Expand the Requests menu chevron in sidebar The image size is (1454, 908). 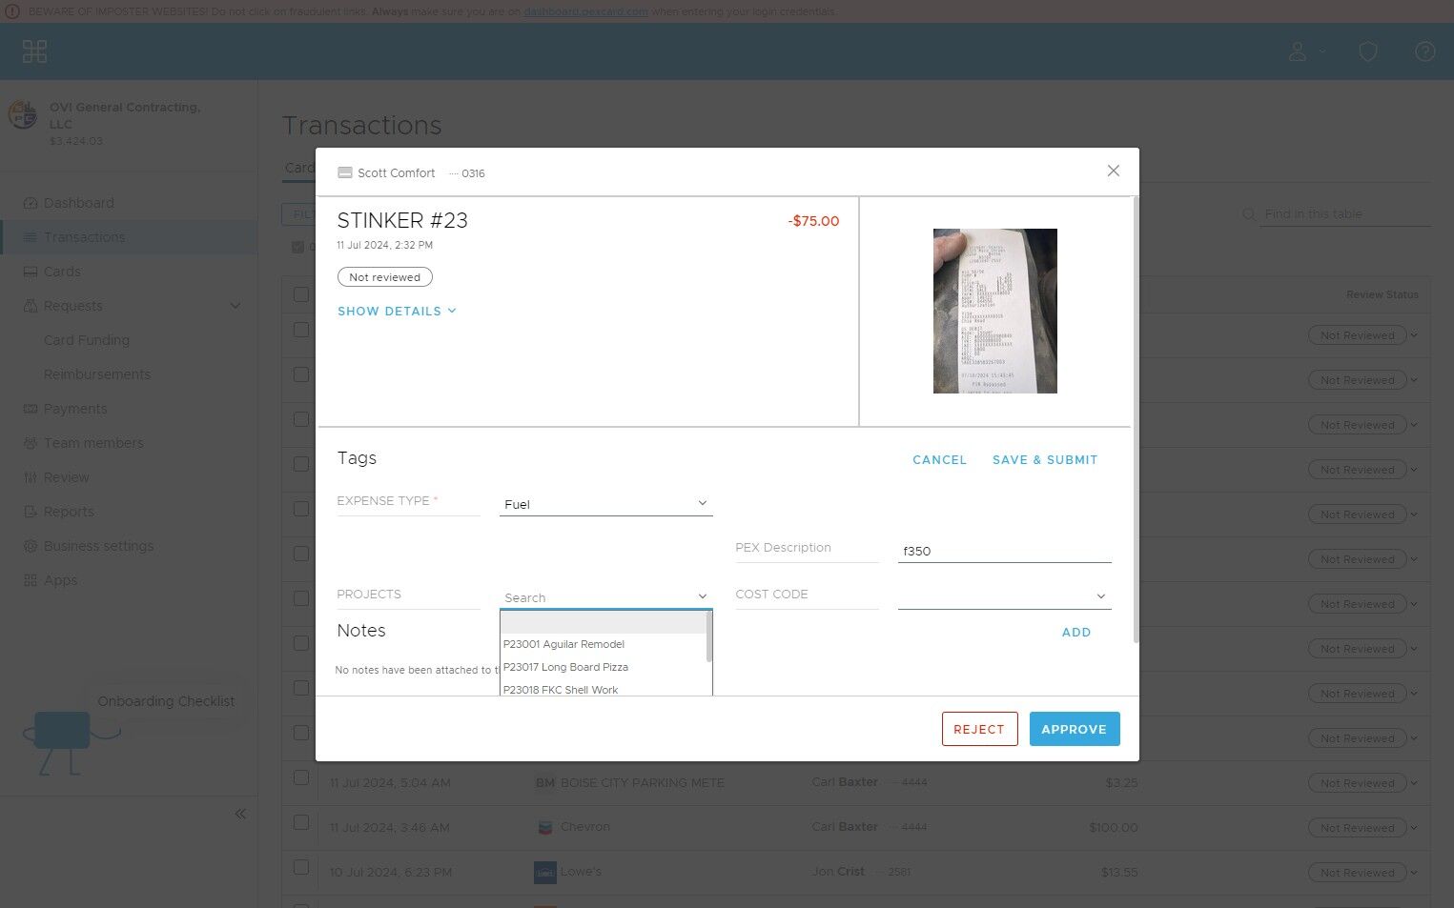[x=236, y=306]
